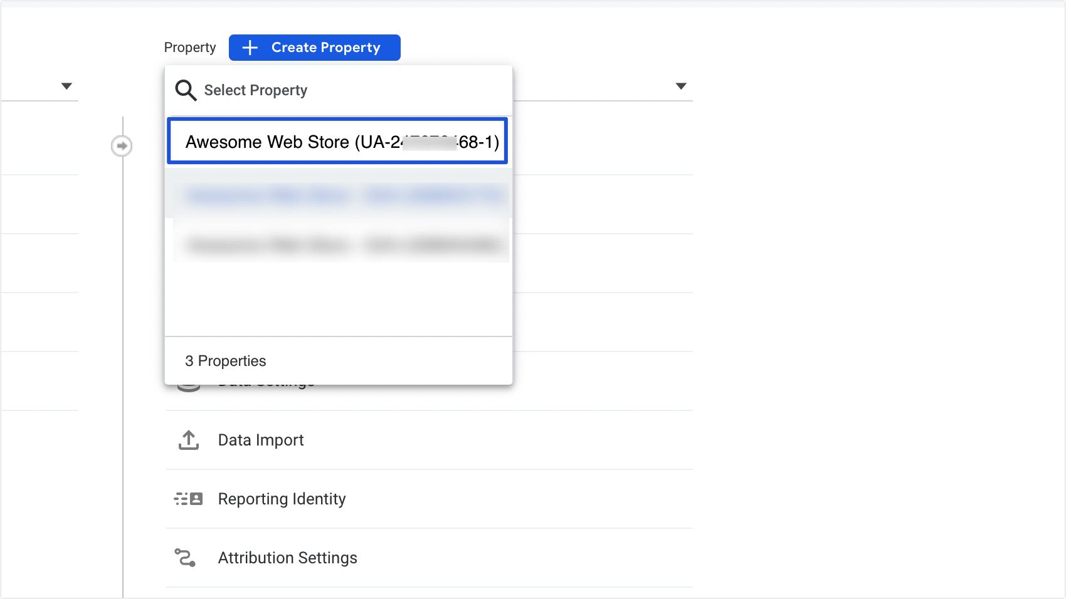Open Reporting Identity settings
Screen dimensions: 1066x599
[x=430, y=499]
